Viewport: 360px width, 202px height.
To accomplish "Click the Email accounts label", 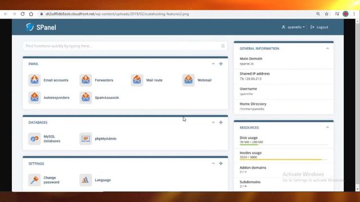I will pyautogui.click(x=56, y=80).
